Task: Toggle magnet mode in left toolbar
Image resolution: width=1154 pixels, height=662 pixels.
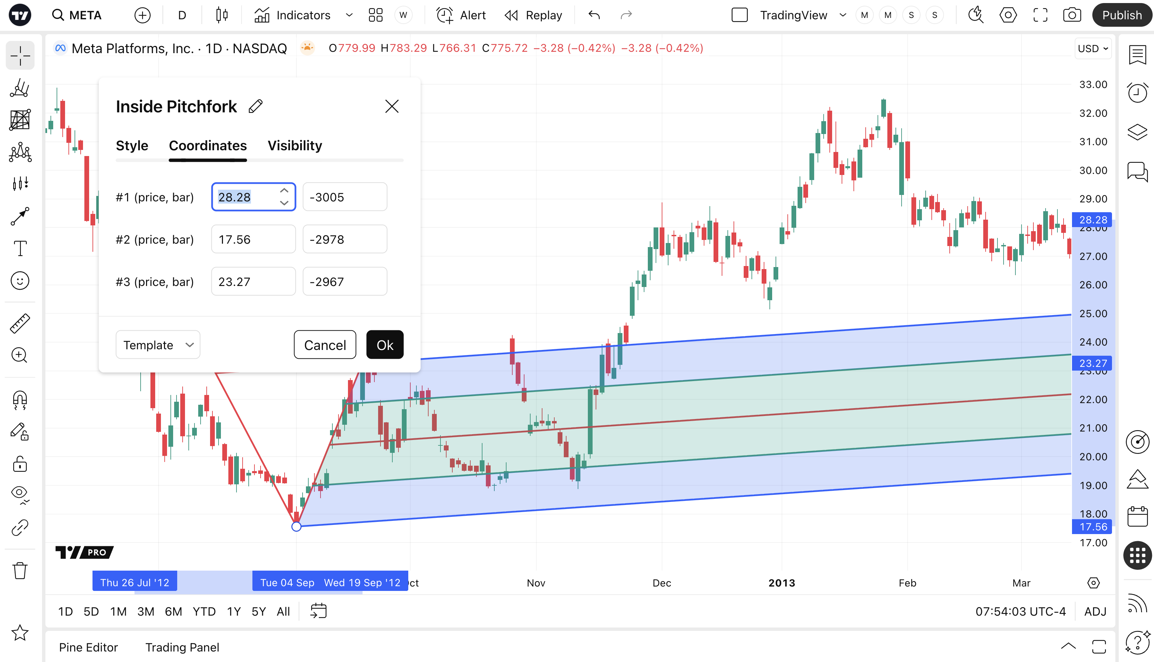Action: coord(20,400)
